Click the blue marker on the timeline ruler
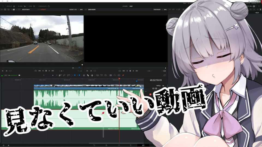The width and height of the screenshot is (262, 147). point(137,81)
